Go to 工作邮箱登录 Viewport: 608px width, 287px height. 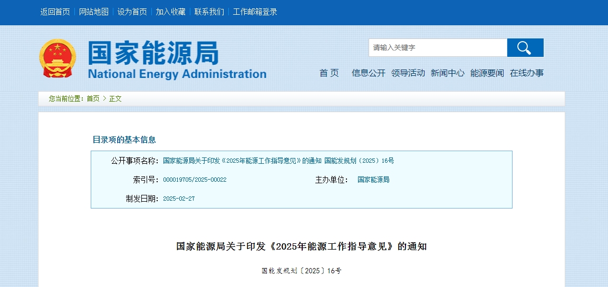255,12
